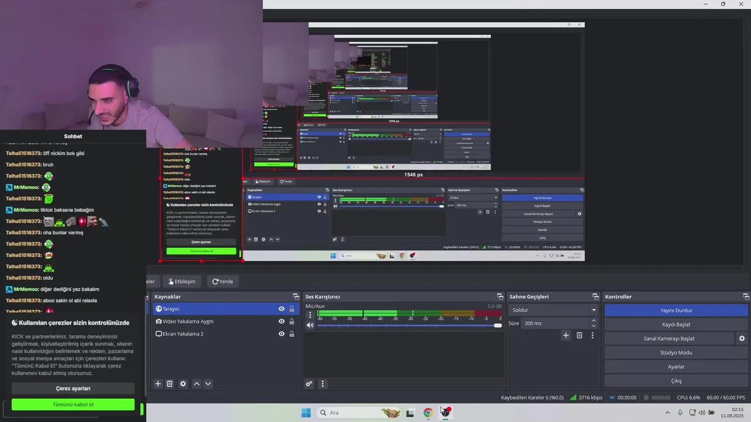751x422 pixels.
Task: Click the microphone icon in the system tray
Action: tap(680, 413)
